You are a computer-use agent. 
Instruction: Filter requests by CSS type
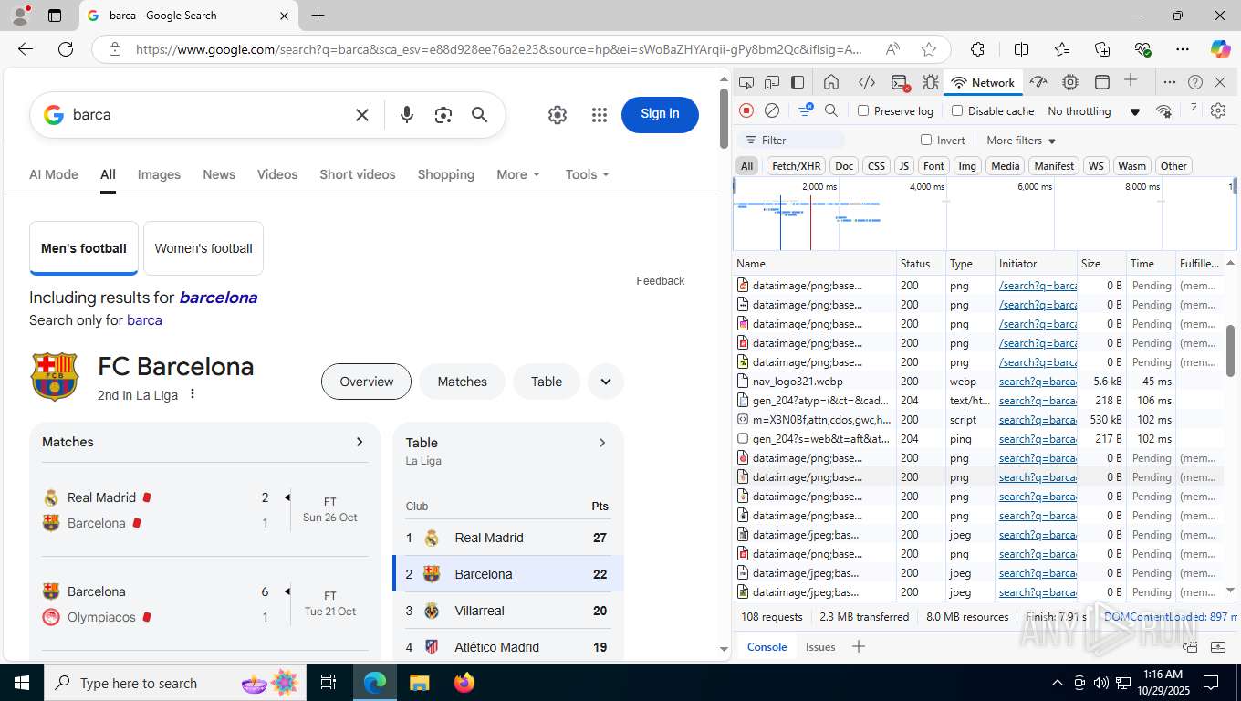click(x=876, y=166)
